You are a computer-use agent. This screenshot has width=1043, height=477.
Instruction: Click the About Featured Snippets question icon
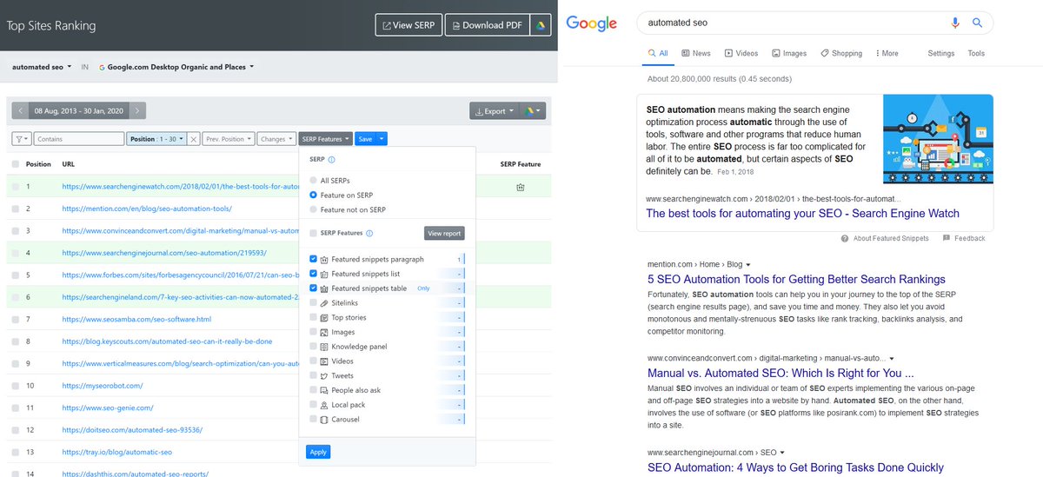pos(845,238)
